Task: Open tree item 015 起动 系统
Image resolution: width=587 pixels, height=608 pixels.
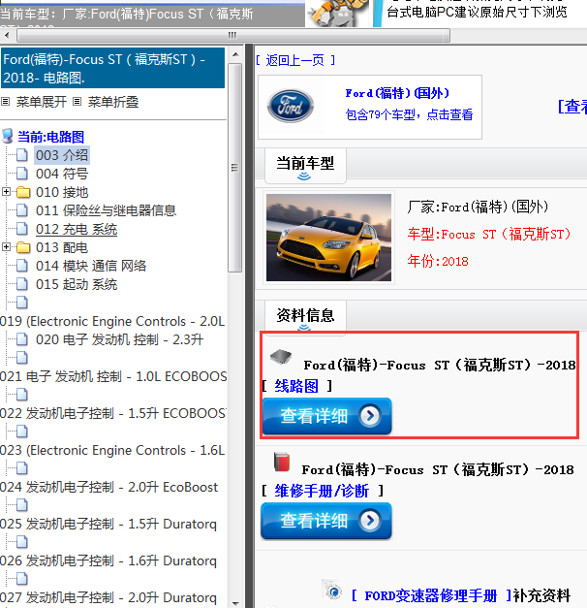Action: point(77,284)
